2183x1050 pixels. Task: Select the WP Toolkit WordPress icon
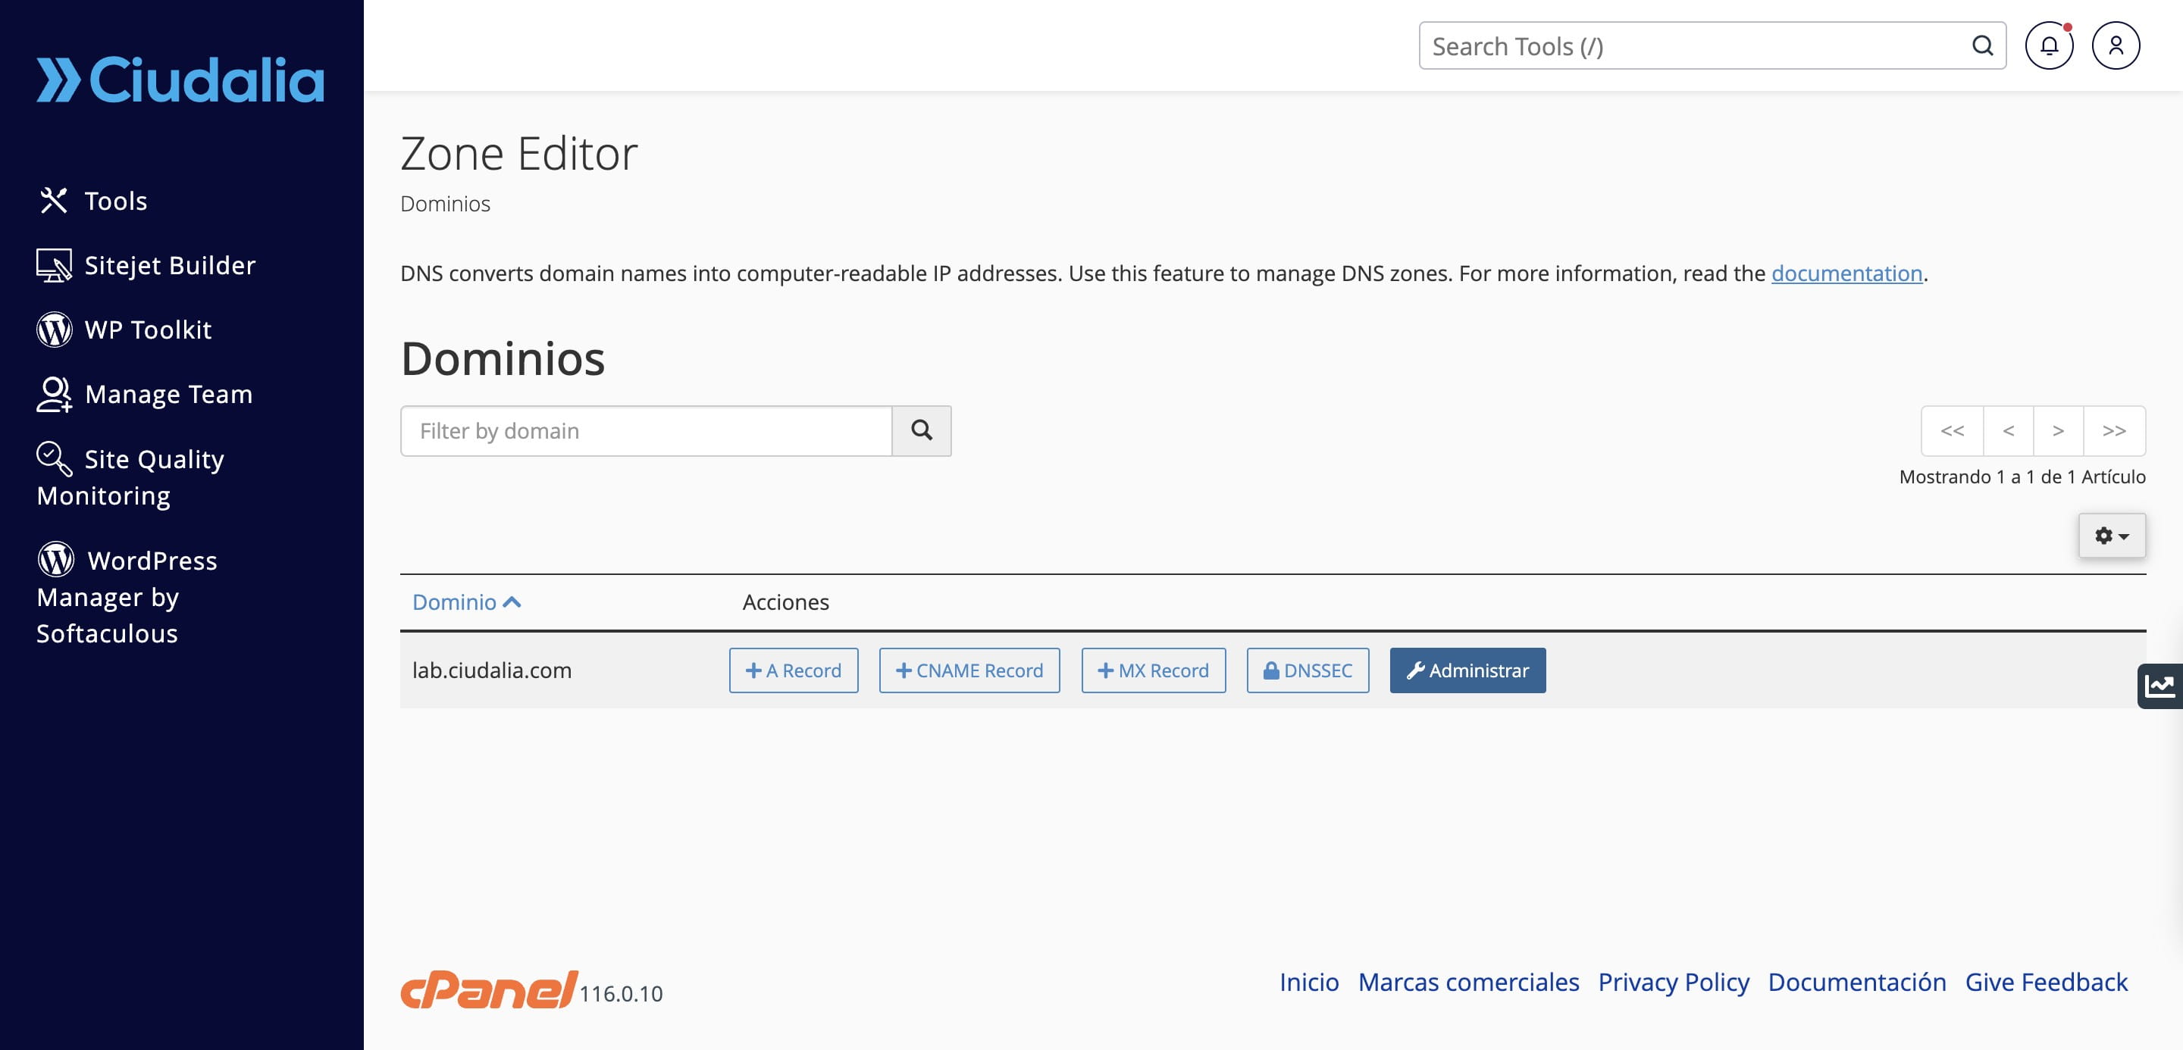[x=53, y=330]
